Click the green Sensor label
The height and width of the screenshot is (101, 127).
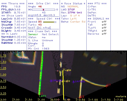pyautogui.click(x=33, y=34)
